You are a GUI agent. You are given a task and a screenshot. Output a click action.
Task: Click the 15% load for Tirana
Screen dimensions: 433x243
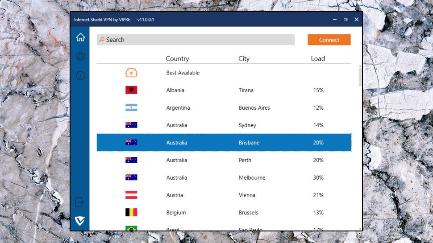(x=318, y=90)
